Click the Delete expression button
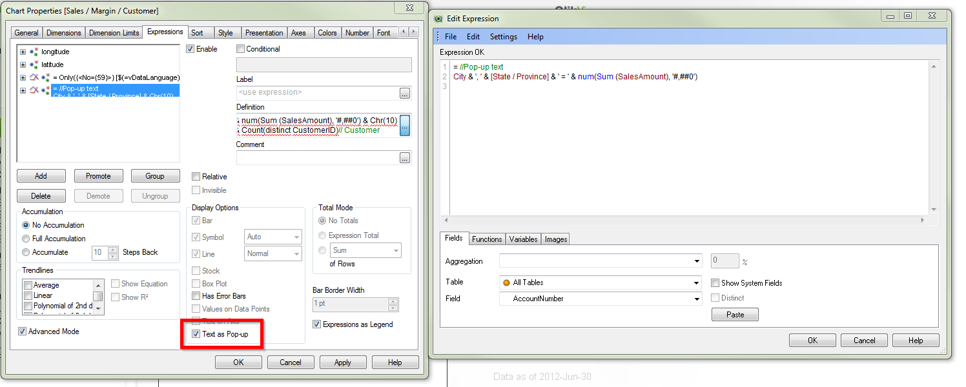The height and width of the screenshot is (387, 966). point(41,196)
